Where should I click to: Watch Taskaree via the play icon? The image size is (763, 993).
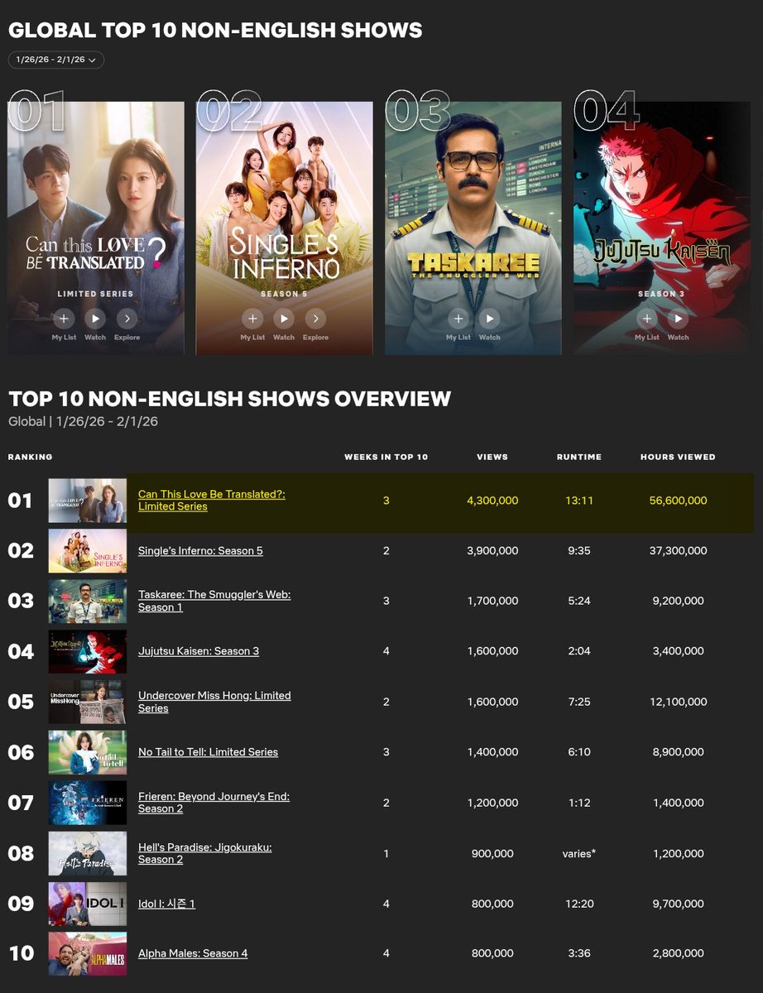[x=489, y=319]
